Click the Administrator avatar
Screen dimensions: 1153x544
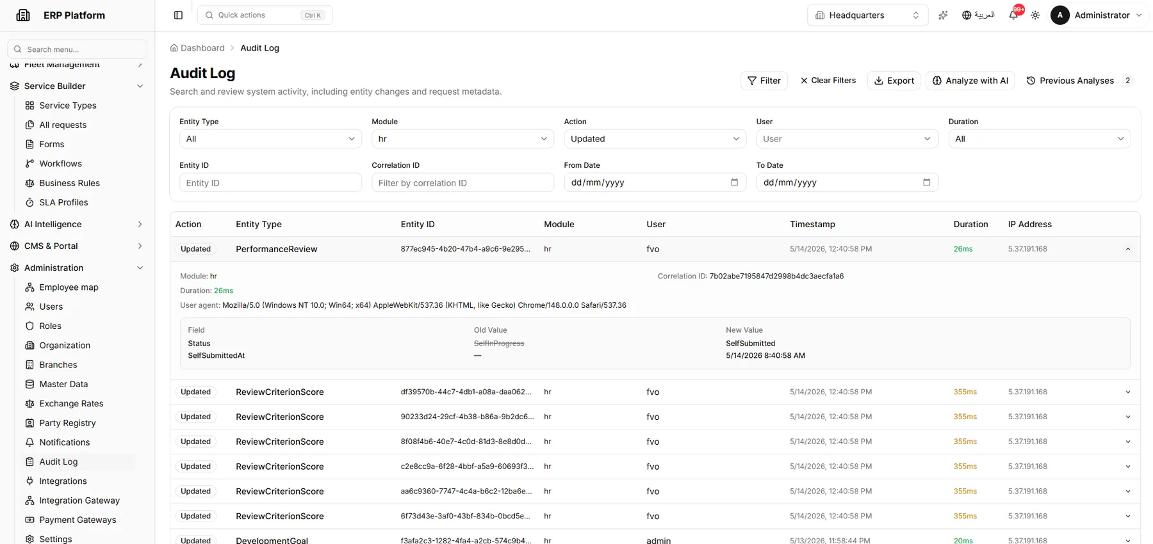pos(1060,15)
